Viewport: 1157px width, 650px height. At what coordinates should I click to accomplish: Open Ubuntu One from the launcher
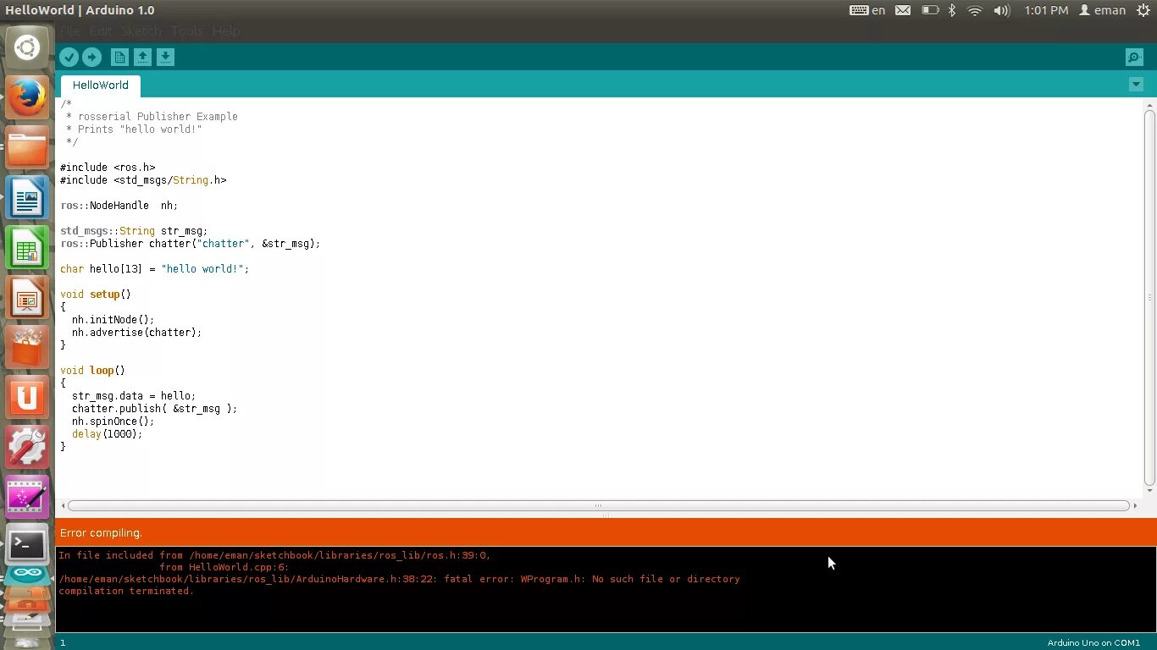[x=27, y=397]
